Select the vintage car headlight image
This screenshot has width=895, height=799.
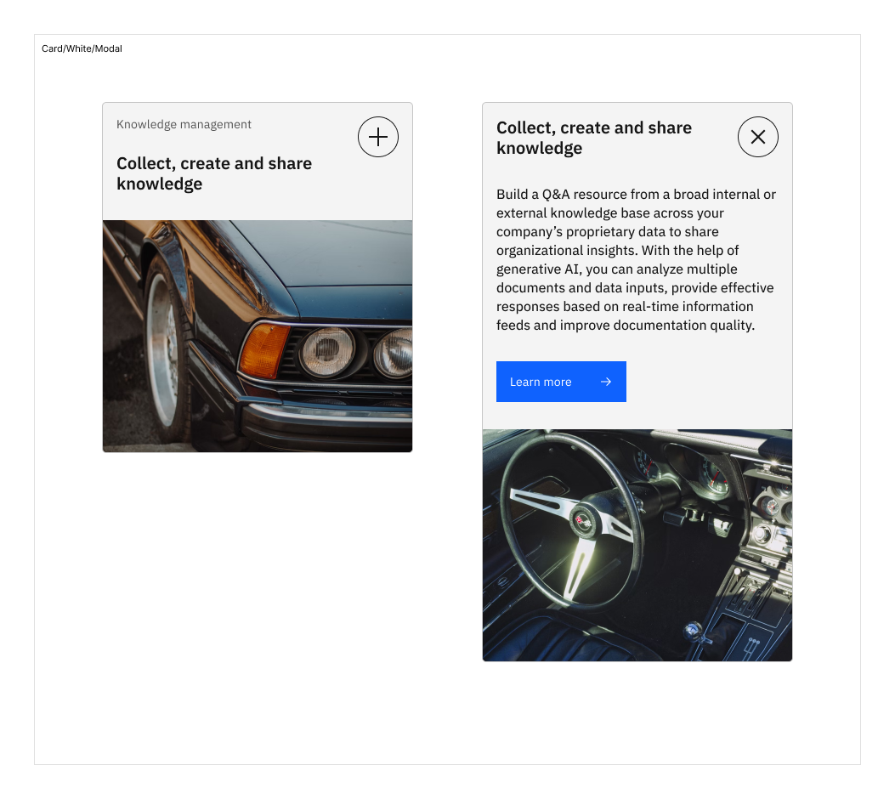258,336
